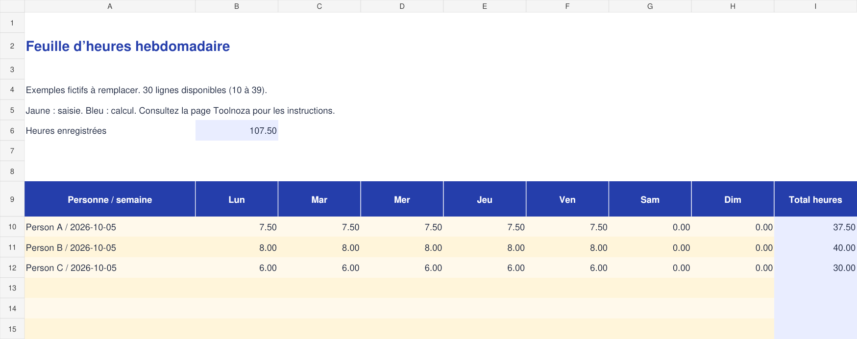Select Person C total hours 30.00
857x339 pixels.
click(815, 268)
